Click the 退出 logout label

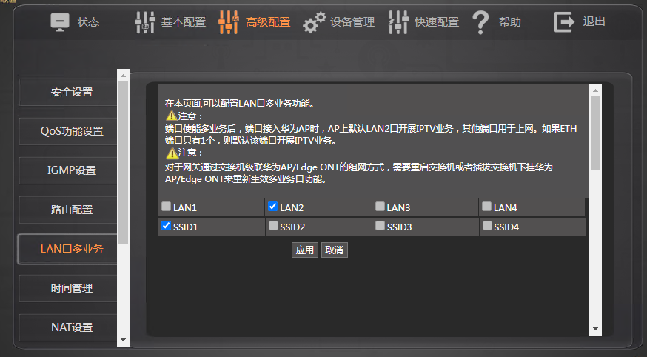pyautogui.click(x=594, y=21)
